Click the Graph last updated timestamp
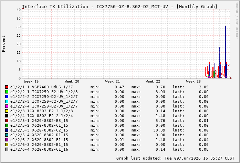 (175, 158)
